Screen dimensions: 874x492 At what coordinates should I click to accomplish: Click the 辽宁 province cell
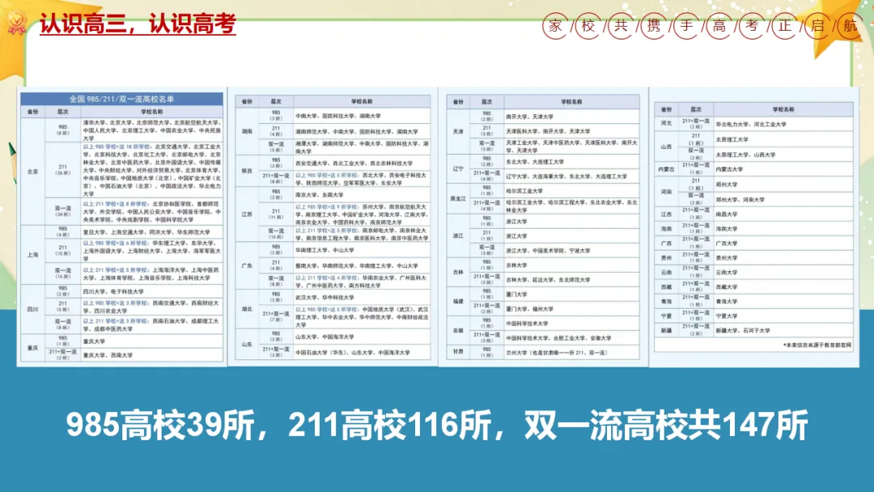pyautogui.click(x=457, y=169)
